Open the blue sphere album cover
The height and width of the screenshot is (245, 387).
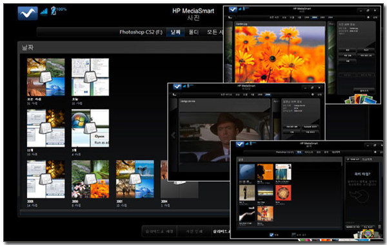click(247, 172)
